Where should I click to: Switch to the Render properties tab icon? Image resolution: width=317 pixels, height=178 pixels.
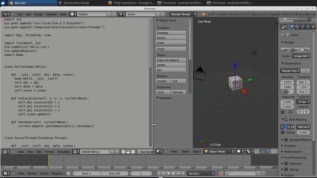(292, 27)
